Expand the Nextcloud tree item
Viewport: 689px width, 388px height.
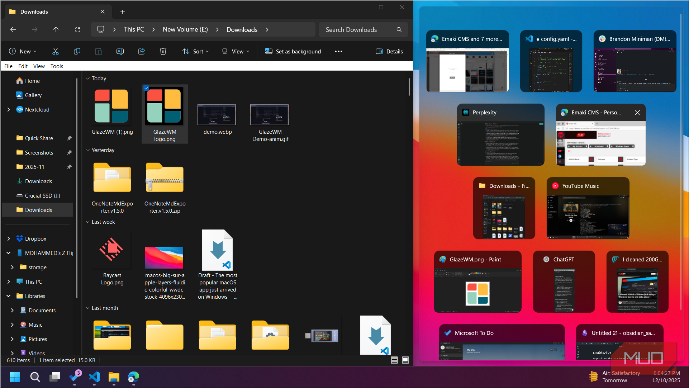click(9, 110)
